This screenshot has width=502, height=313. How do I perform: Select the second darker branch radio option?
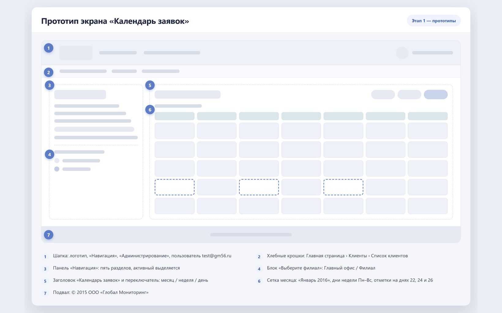coord(57,169)
